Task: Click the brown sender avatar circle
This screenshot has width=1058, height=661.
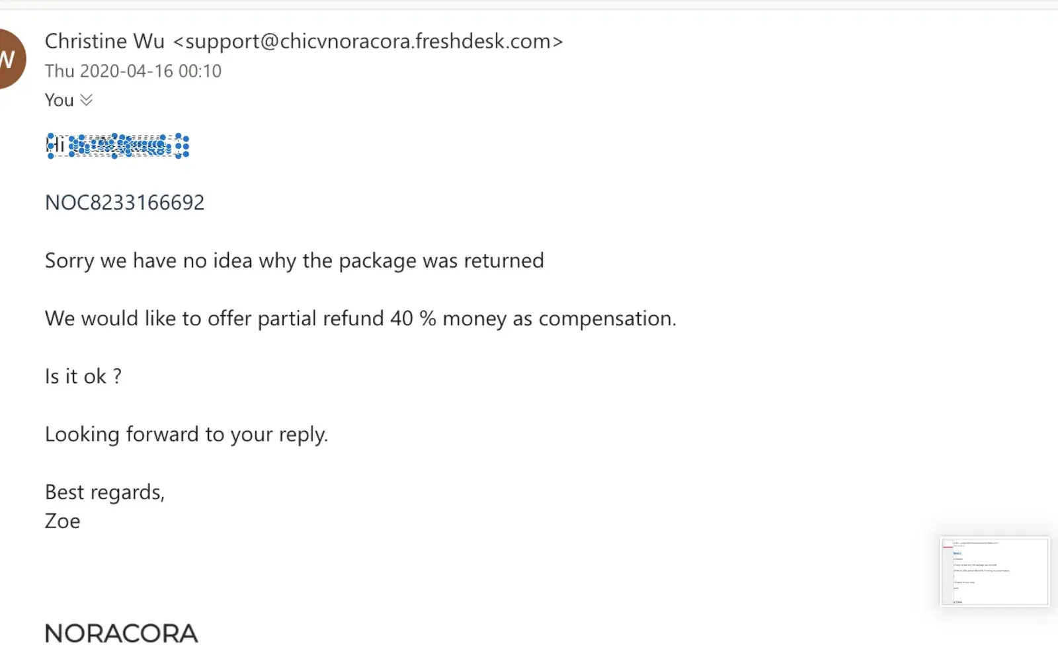Action: click(9, 59)
